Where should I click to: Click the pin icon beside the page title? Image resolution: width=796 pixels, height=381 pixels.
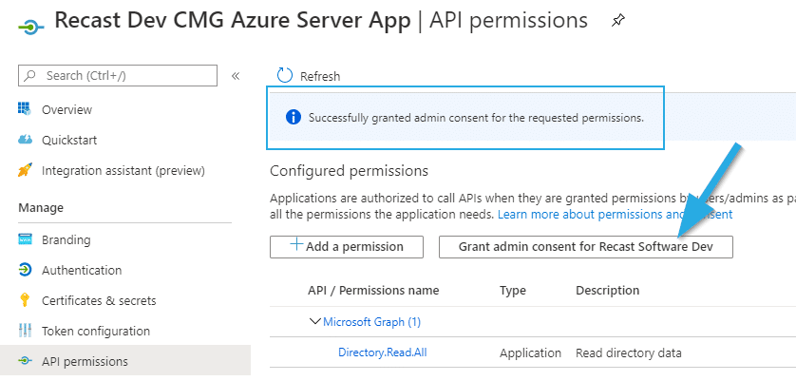click(x=618, y=21)
